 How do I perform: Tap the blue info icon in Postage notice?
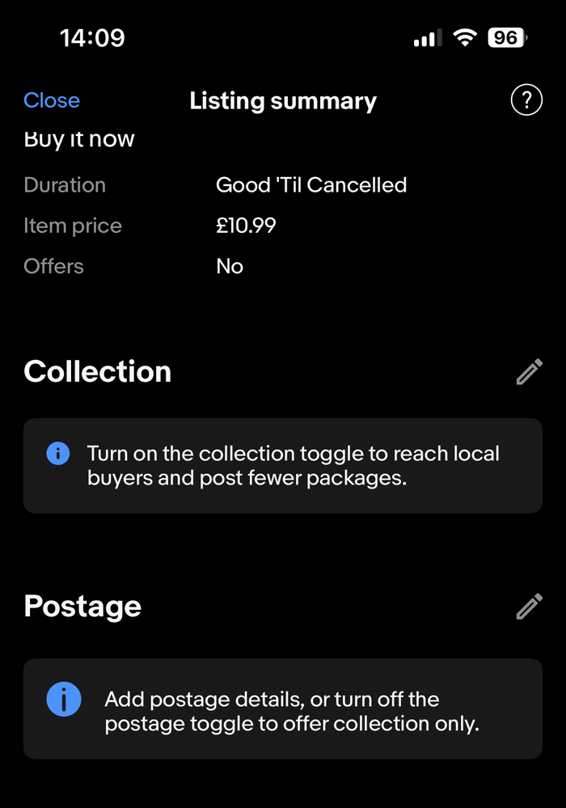click(x=64, y=700)
